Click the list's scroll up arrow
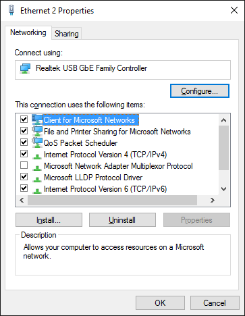The width and height of the screenshot is (245, 316). tap(223, 120)
